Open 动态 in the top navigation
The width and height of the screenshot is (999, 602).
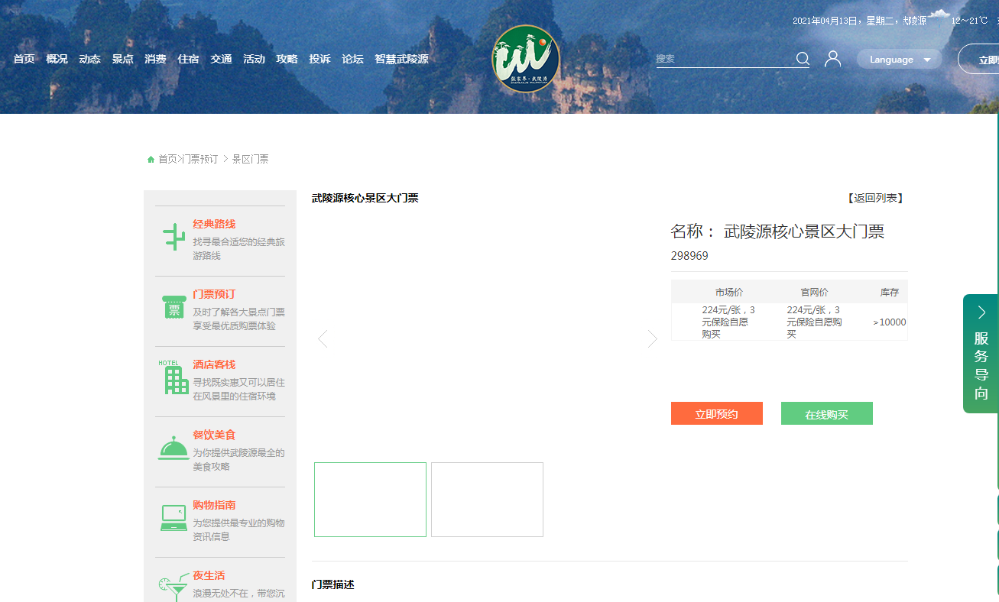pyautogui.click(x=89, y=59)
